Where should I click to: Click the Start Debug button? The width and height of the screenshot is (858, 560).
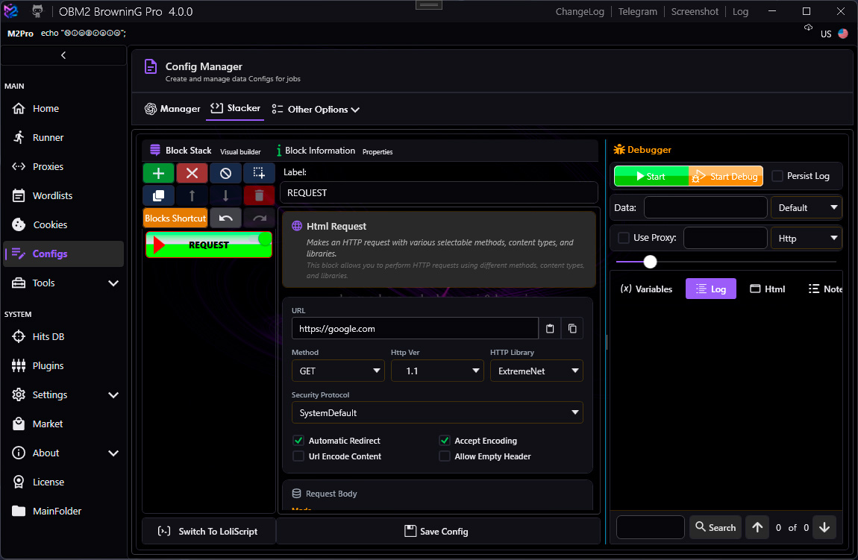tap(726, 176)
